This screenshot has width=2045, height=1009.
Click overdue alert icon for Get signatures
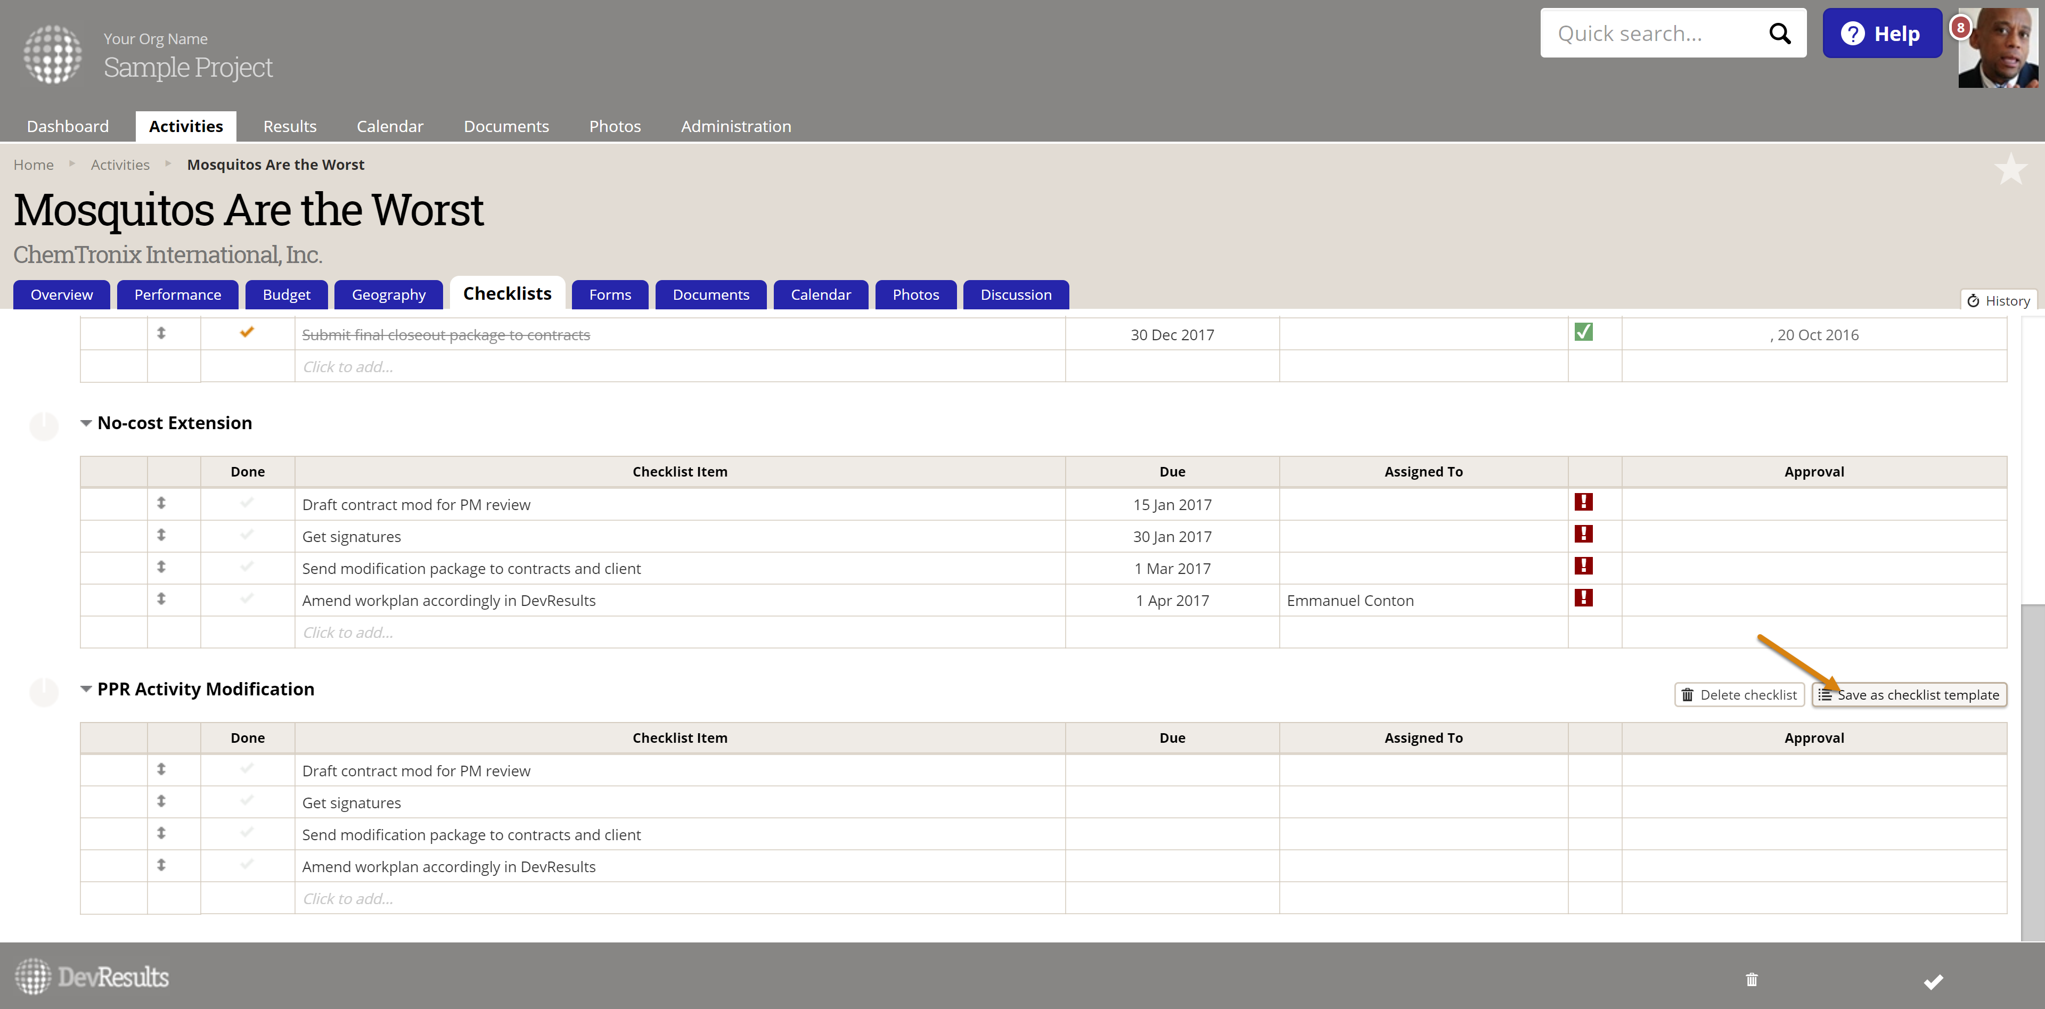pos(1583,534)
